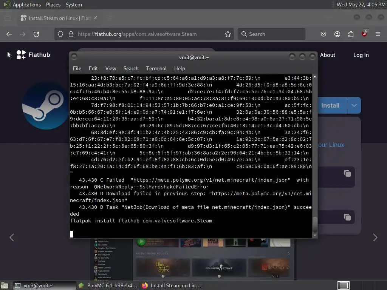
Task: Click the blue Install button
Action: point(330,105)
